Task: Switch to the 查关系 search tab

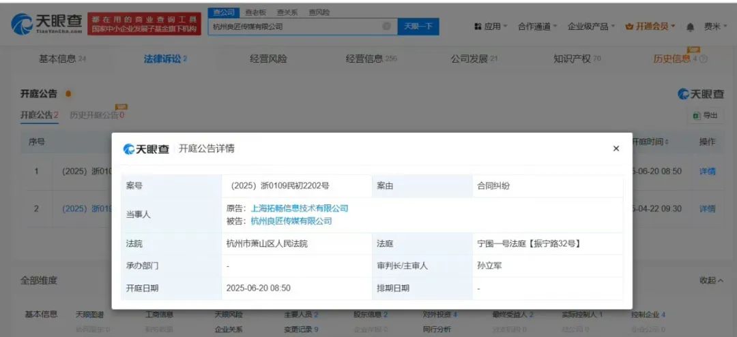Action: point(287,13)
